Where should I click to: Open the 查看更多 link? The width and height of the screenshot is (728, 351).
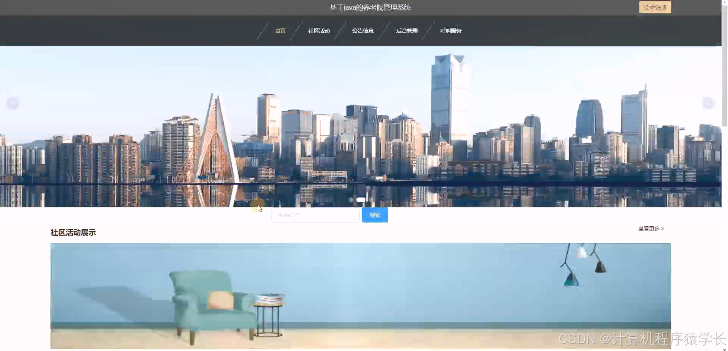click(x=651, y=229)
